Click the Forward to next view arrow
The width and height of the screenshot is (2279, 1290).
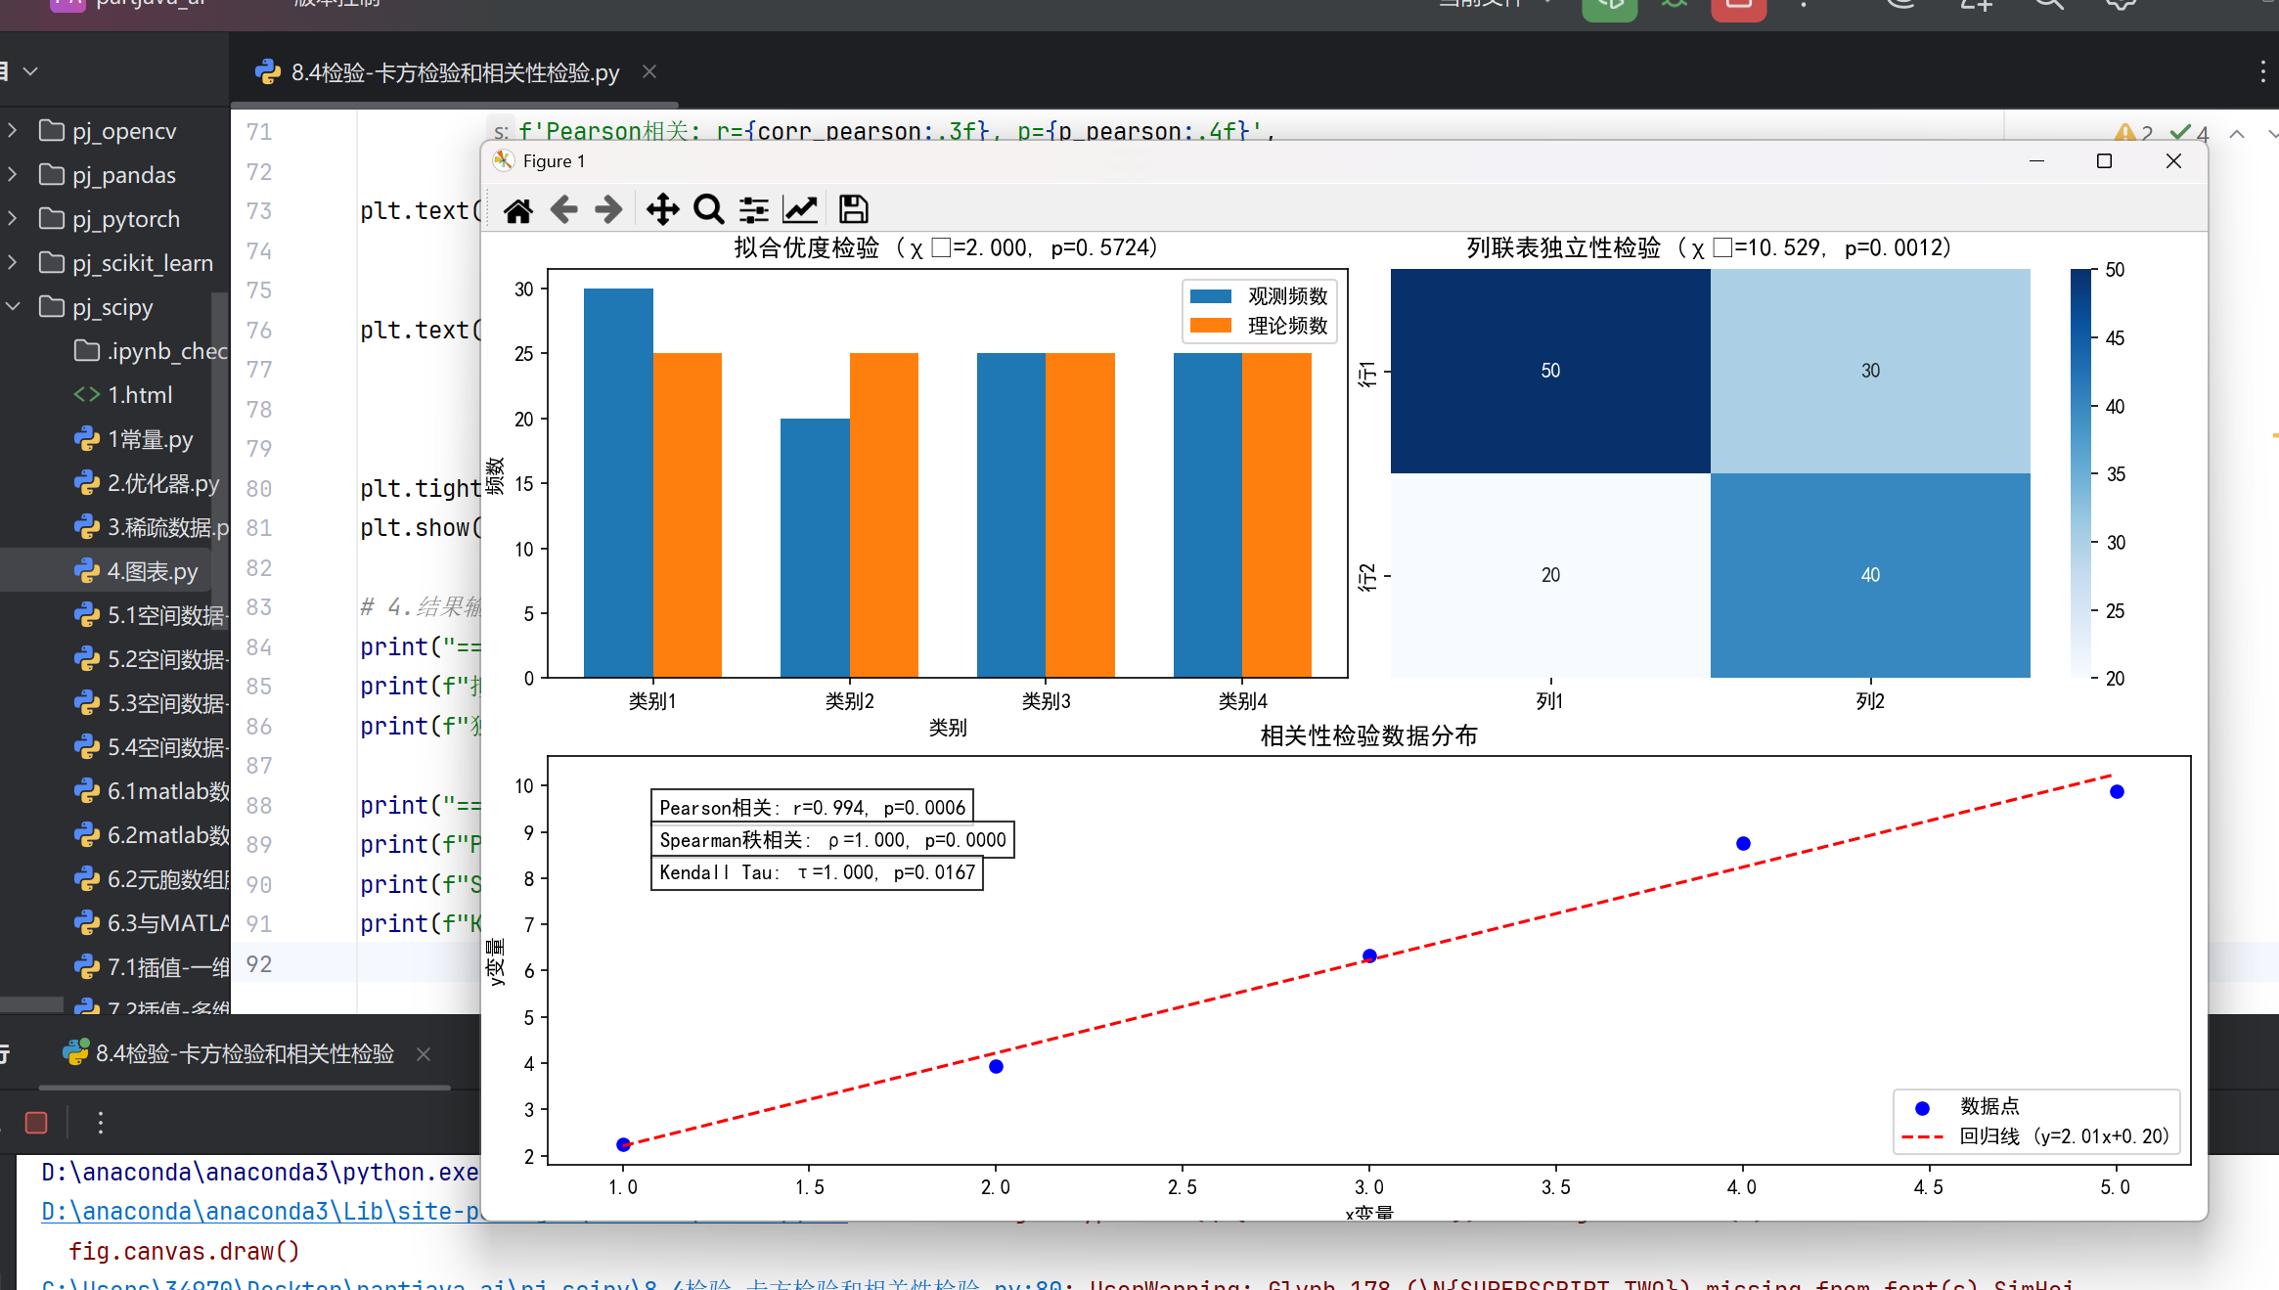point(608,209)
